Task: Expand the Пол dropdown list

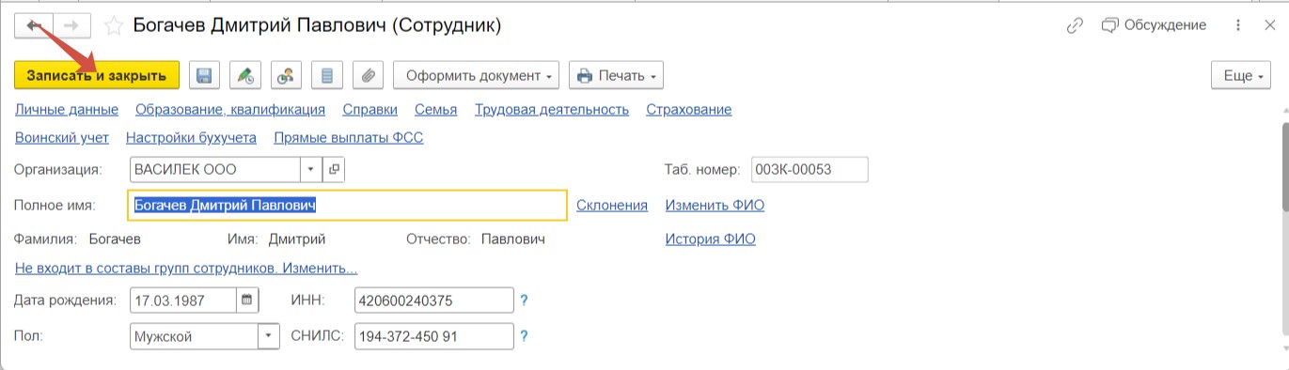Action: click(x=269, y=336)
